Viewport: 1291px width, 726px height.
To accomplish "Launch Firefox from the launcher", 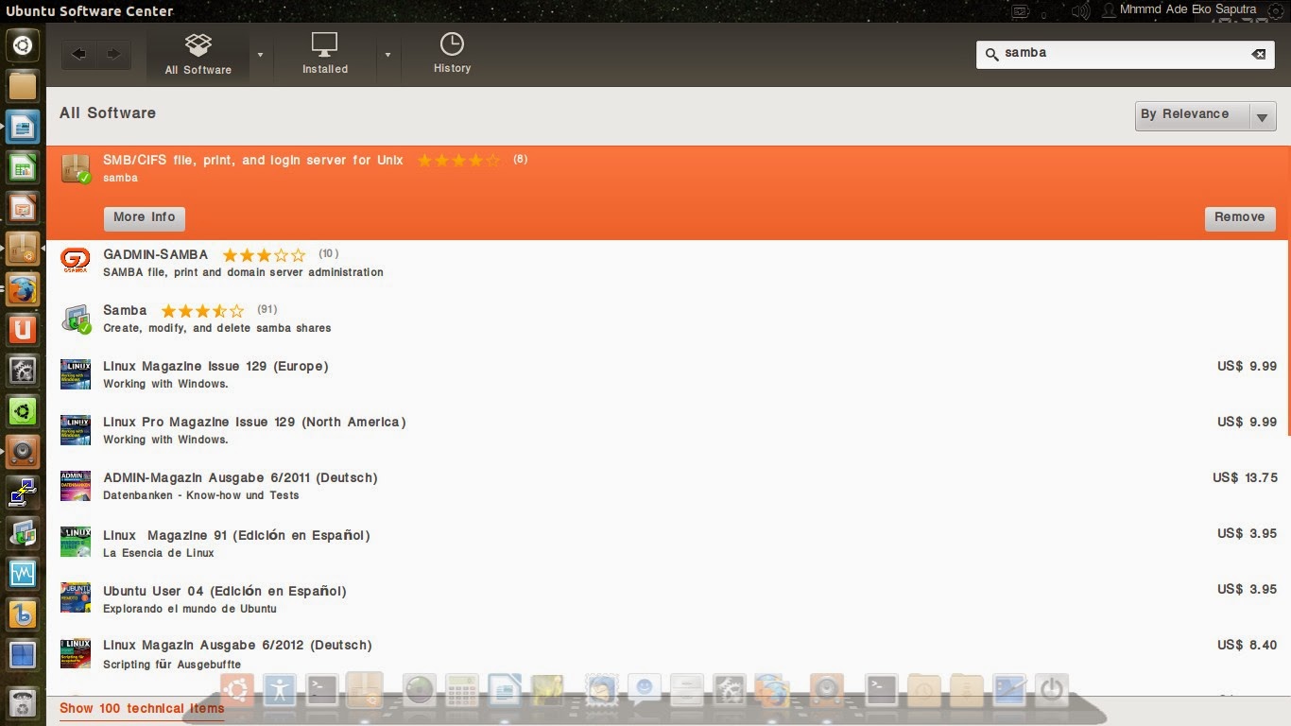I will tap(23, 289).
